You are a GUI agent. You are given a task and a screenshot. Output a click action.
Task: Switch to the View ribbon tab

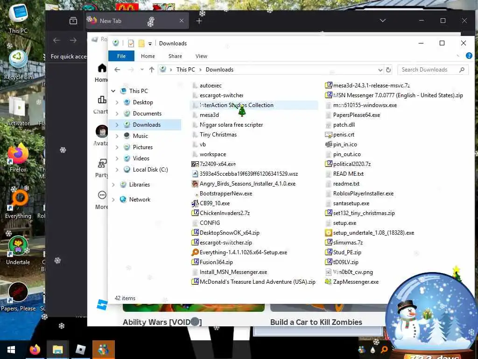click(x=201, y=56)
